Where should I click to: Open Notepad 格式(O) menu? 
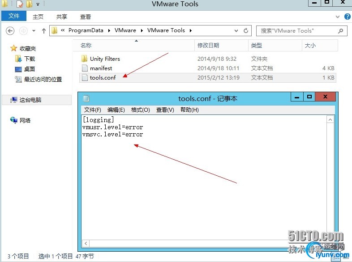tap(140, 110)
